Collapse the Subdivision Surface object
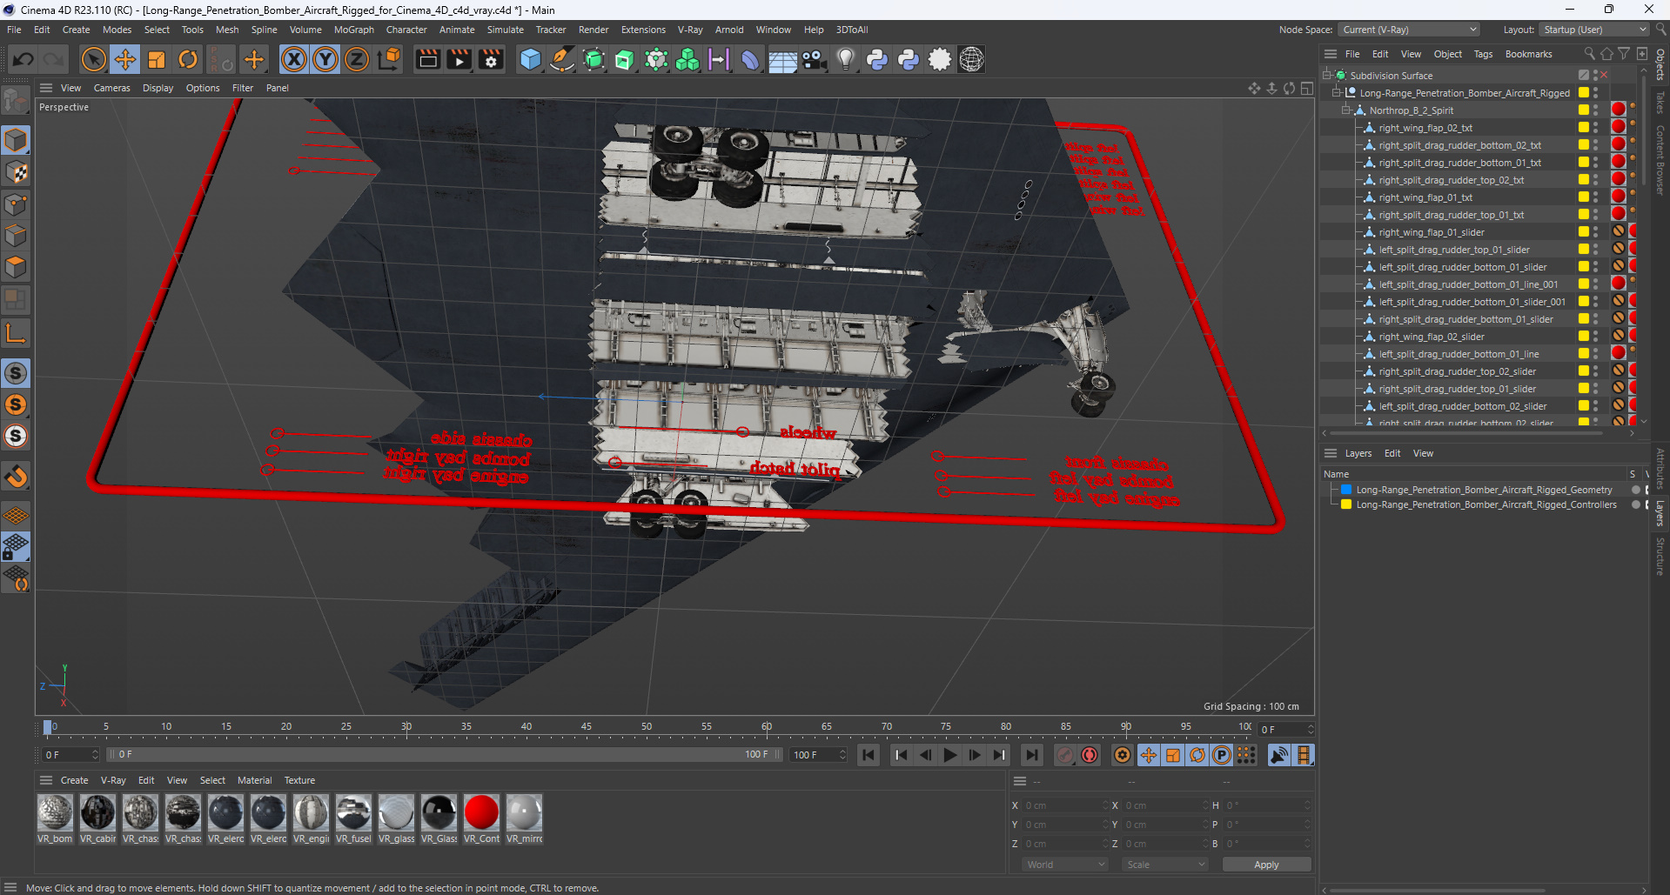 click(1327, 76)
